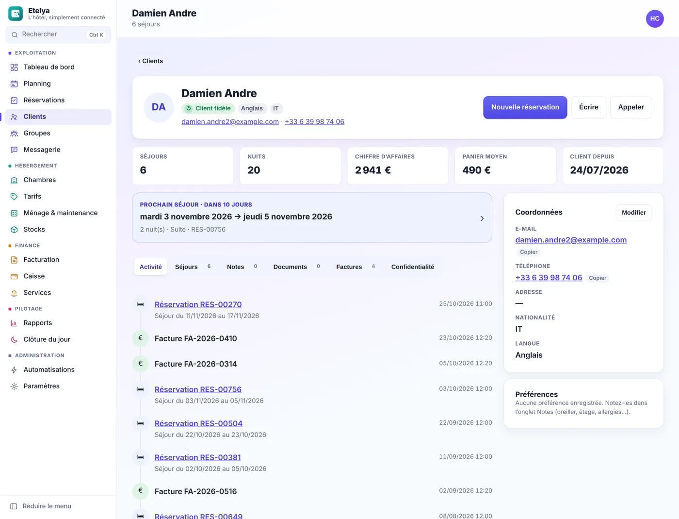679x519 pixels.
Task: Click the Stocks box icon
Action: 14,230
